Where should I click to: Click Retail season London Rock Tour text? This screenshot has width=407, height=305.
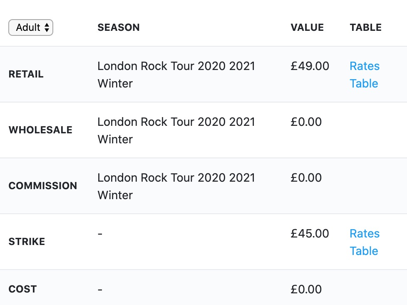click(176, 75)
